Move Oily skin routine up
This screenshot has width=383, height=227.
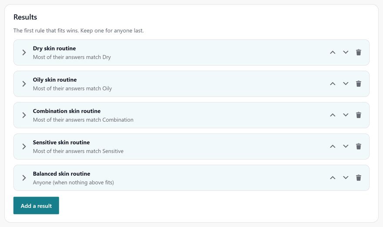tap(333, 84)
